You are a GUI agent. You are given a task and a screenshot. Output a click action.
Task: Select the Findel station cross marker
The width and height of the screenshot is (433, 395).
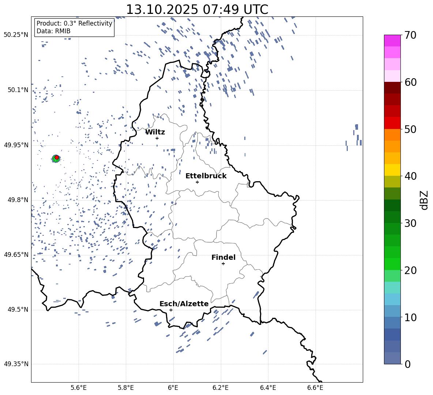click(x=223, y=263)
